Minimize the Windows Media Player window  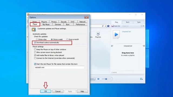(130, 14)
